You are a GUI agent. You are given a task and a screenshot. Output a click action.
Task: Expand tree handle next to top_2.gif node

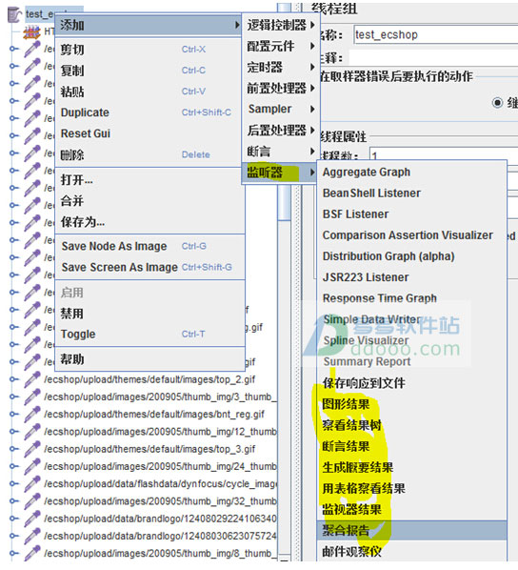[x=13, y=379]
